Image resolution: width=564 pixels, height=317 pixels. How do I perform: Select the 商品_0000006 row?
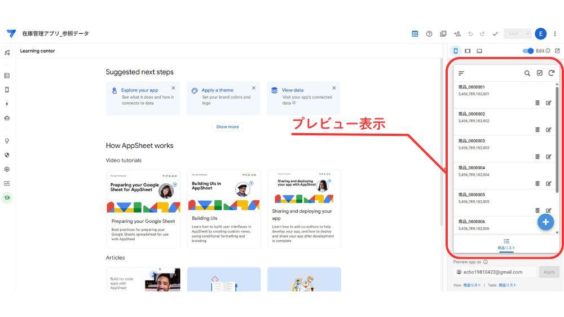pyautogui.click(x=504, y=225)
